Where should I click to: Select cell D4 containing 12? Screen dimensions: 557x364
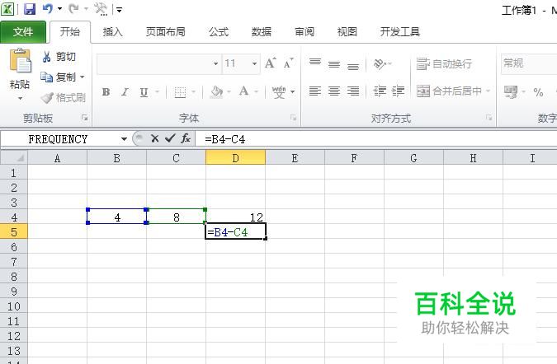pyautogui.click(x=235, y=217)
